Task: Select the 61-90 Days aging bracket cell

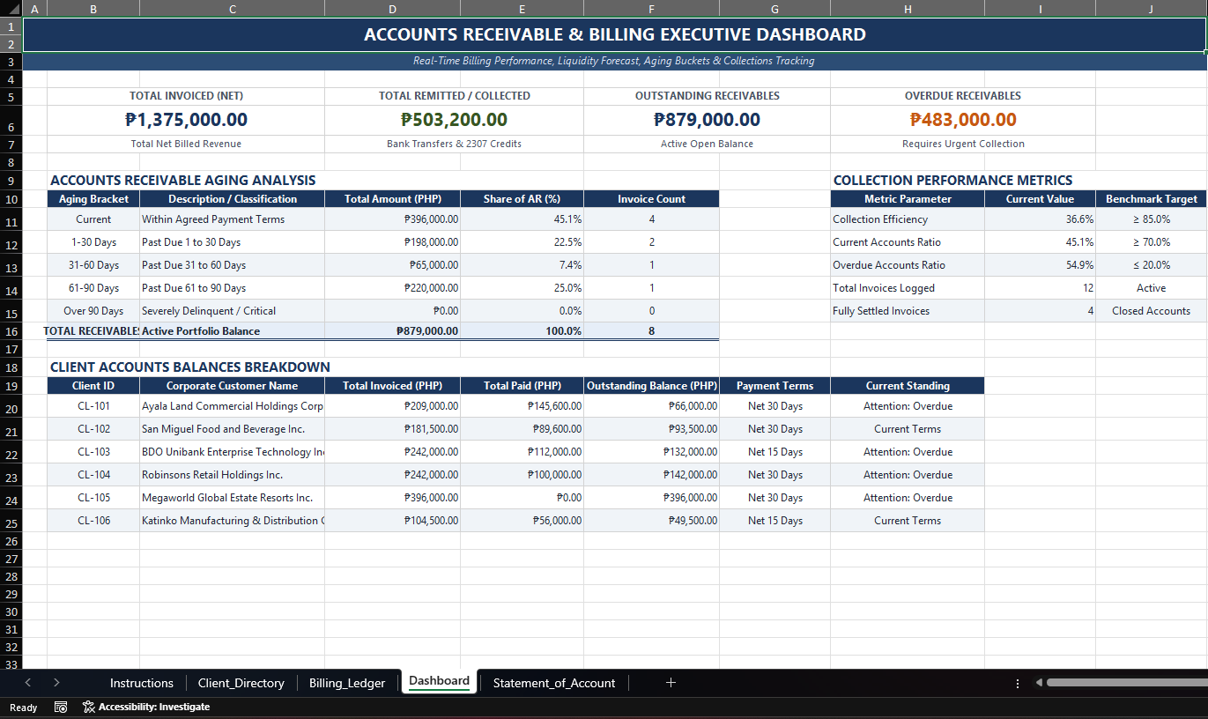Action: pyautogui.click(x=93, y=288)
